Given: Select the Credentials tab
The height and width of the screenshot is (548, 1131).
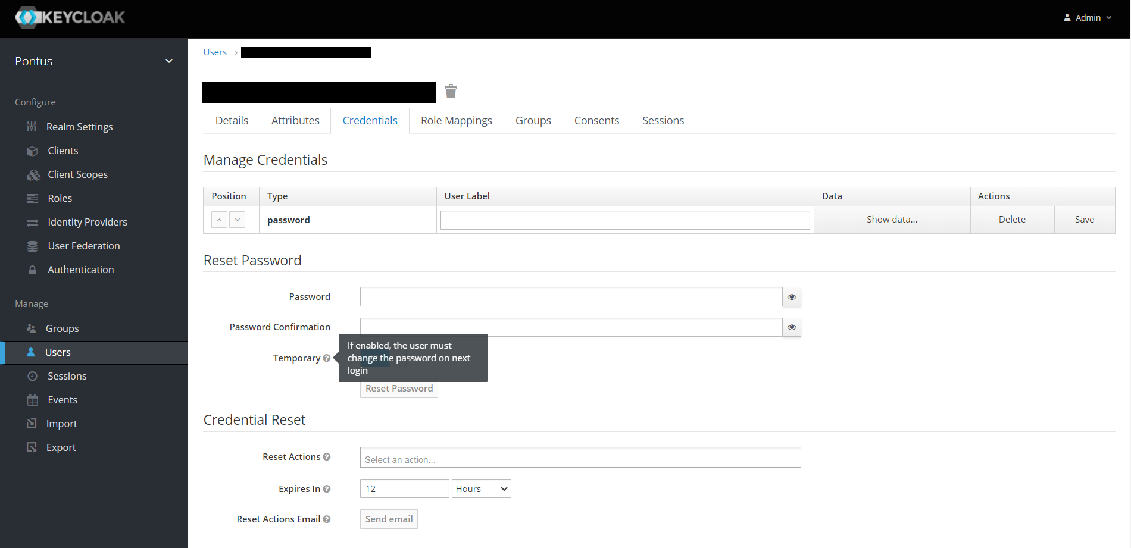Looking at the screenshot, I should click(370, 121).
